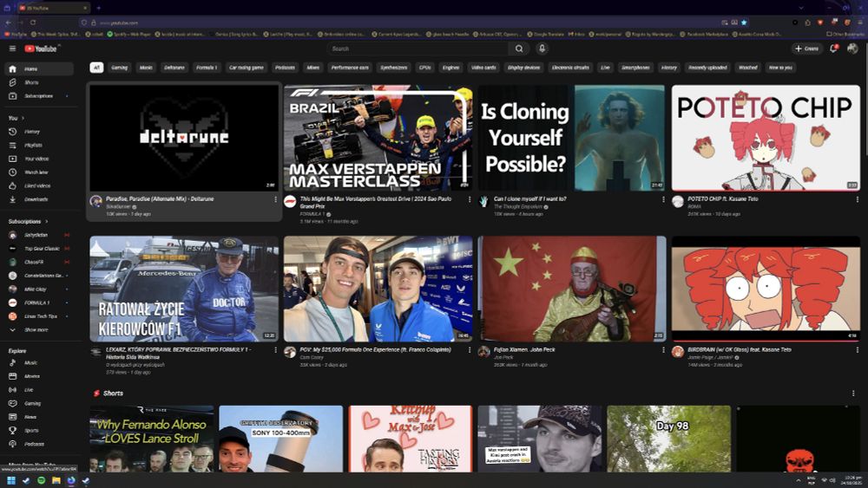
Task: Open options for the BIRDBRAIN video
Action: tap(857, 350)
